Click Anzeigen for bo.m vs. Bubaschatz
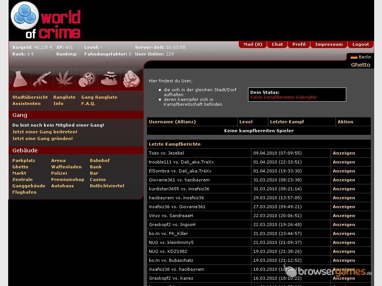Viewport: 382px width, 286px height. coord(344,260)
